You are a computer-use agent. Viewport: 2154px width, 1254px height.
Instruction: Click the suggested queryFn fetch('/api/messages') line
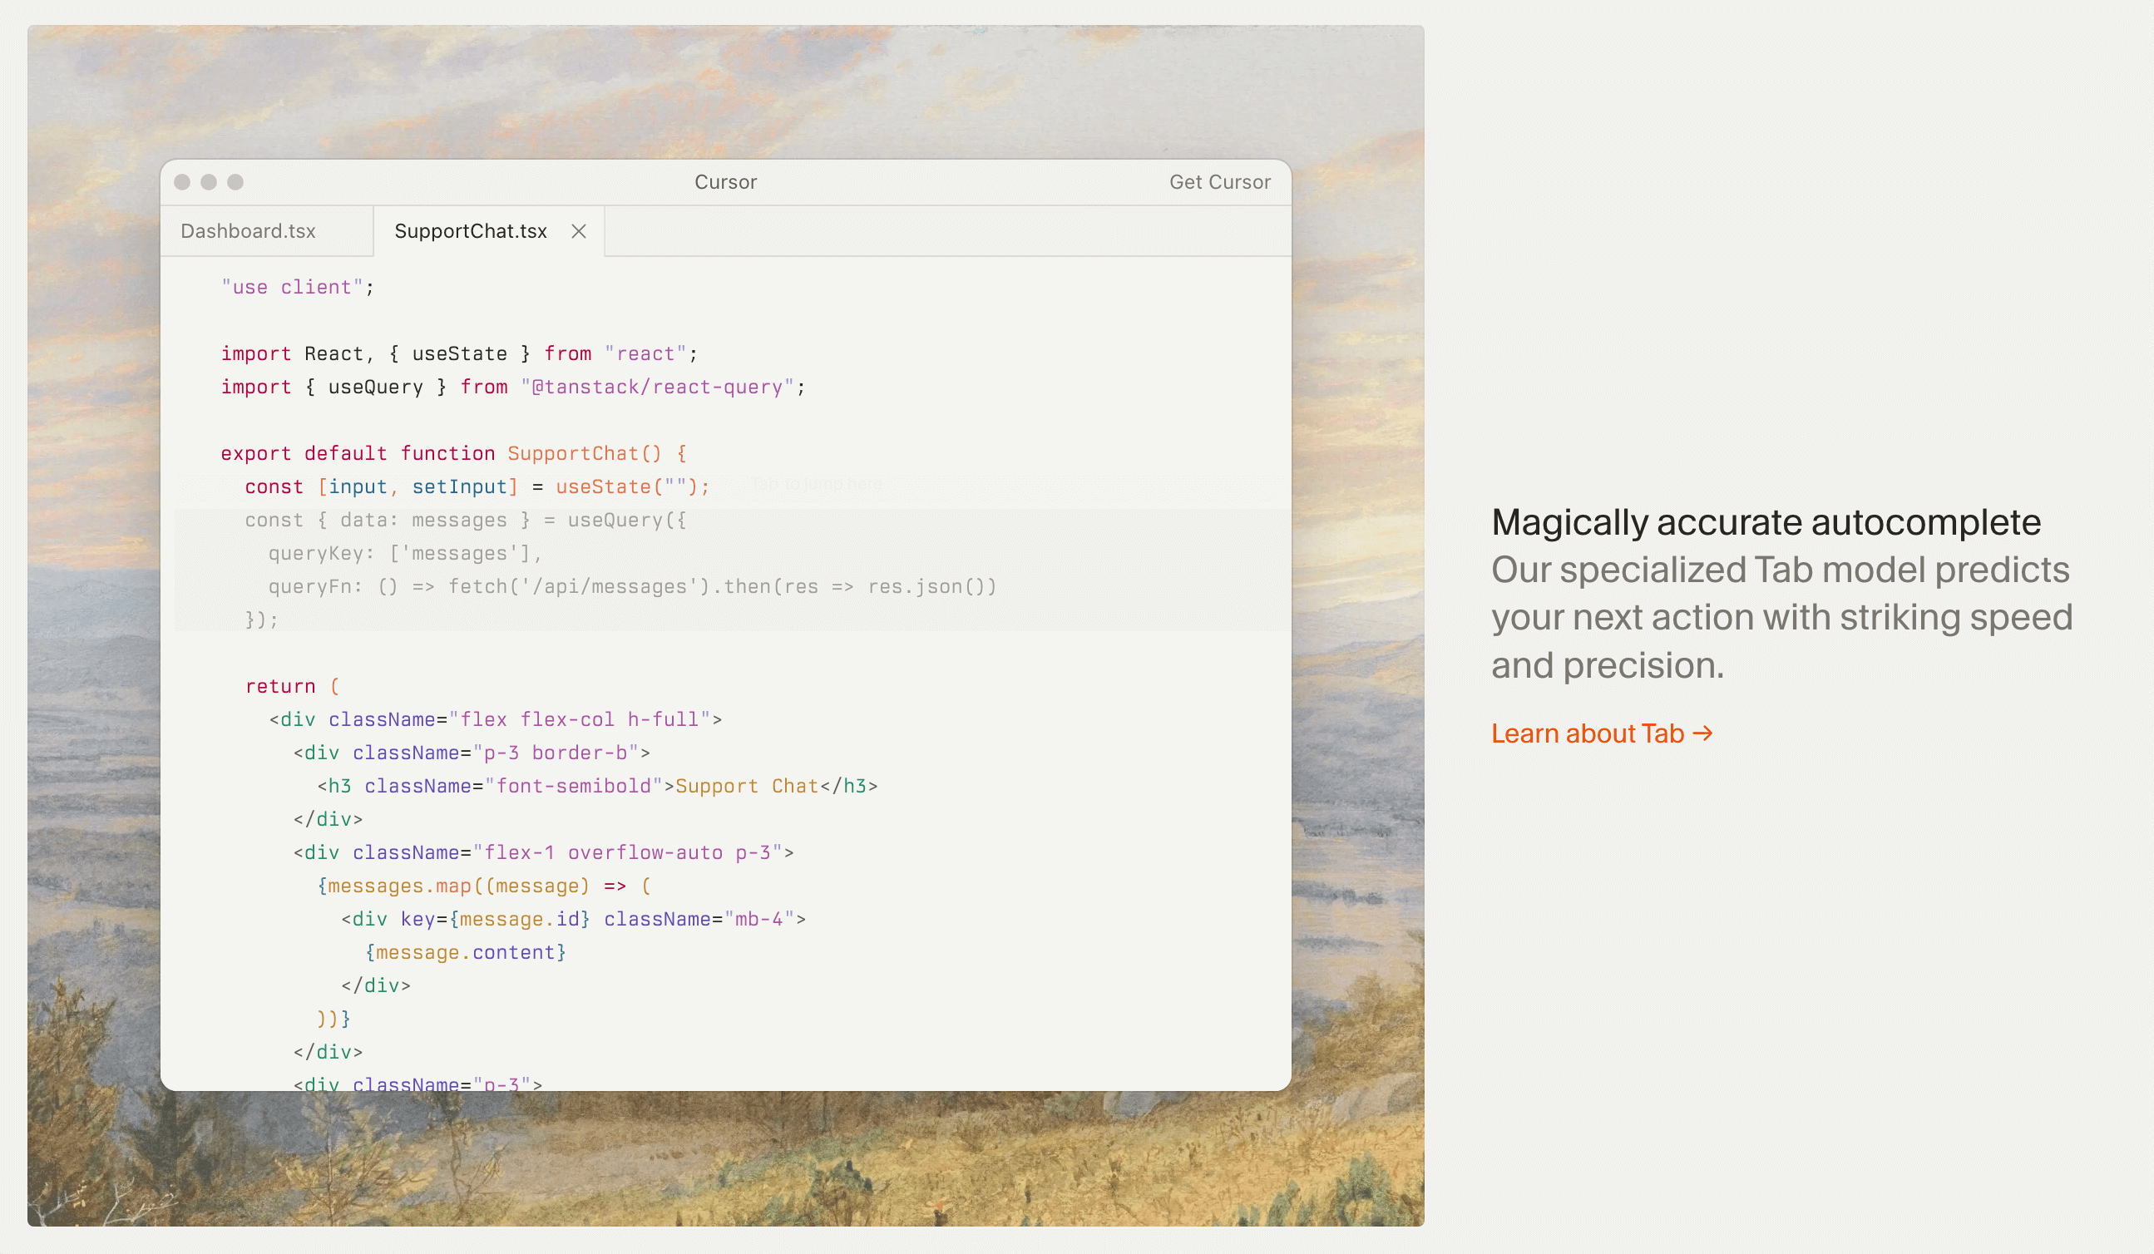pyautogui.click(x=633, y=587)
